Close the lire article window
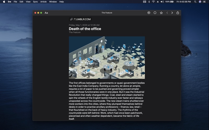 click(x=35, y=13)
